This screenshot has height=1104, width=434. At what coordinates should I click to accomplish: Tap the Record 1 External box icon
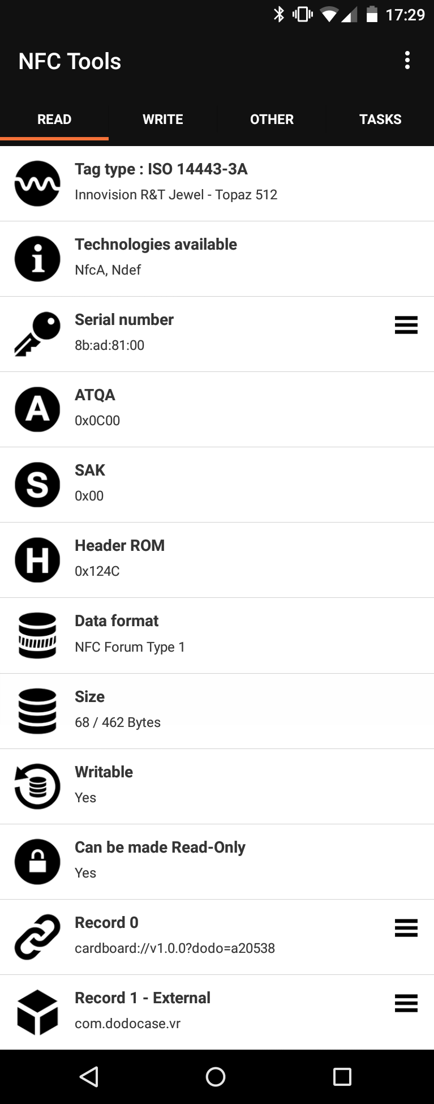(37, 1012)
